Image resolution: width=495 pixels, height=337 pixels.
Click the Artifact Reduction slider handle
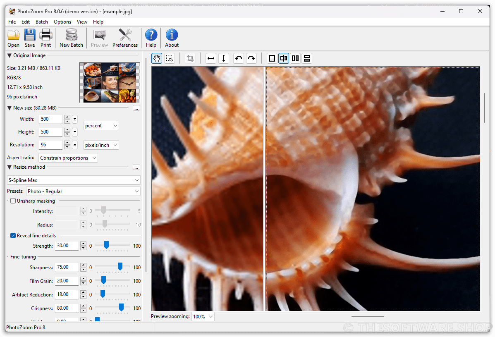(x=103, y=294)
